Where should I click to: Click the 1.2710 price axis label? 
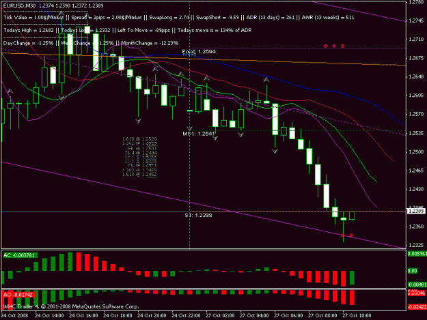point(416,40)
